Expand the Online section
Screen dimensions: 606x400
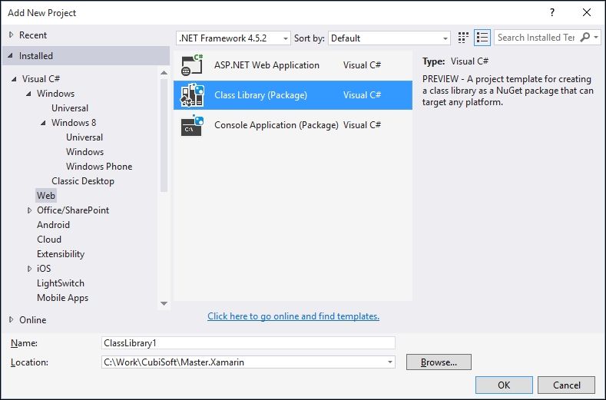12,319
